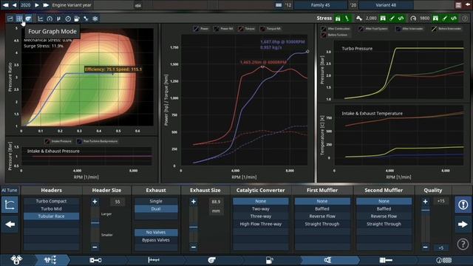
Task: Select Turbo Compact headers
Action: [51, 201]
